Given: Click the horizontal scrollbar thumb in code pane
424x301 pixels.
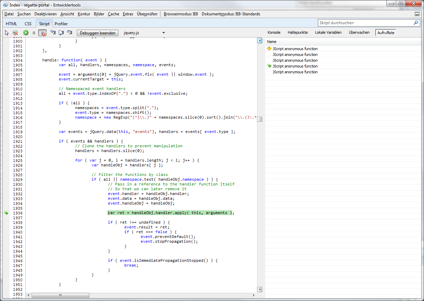Looking at the screenshot, I should 60,295.
